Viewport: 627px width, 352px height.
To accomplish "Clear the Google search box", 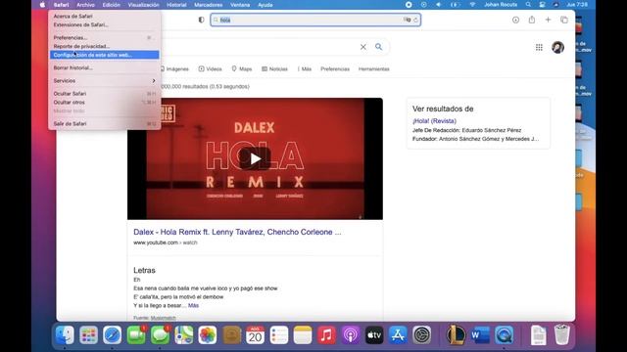I will tap(363, 47).
